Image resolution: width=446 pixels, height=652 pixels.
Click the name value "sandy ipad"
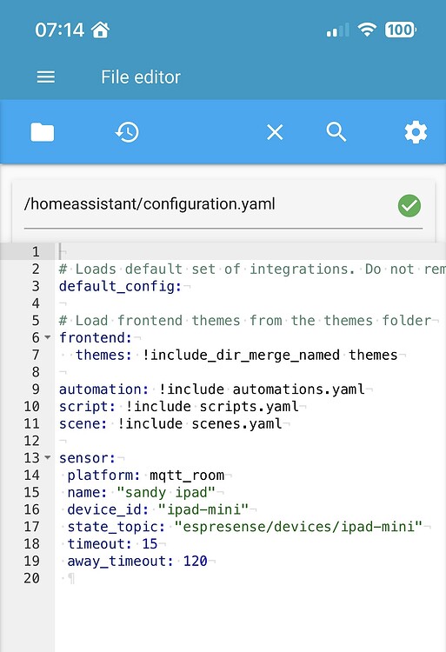pos(166,492)
